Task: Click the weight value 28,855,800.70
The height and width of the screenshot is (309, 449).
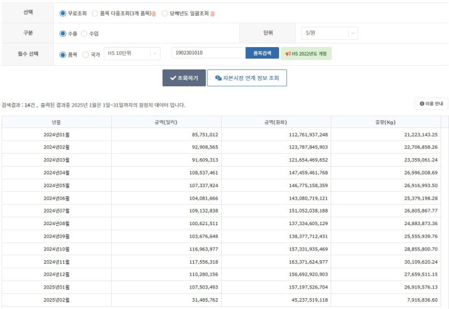Action: pyautogui.click(x=421, y=249)
